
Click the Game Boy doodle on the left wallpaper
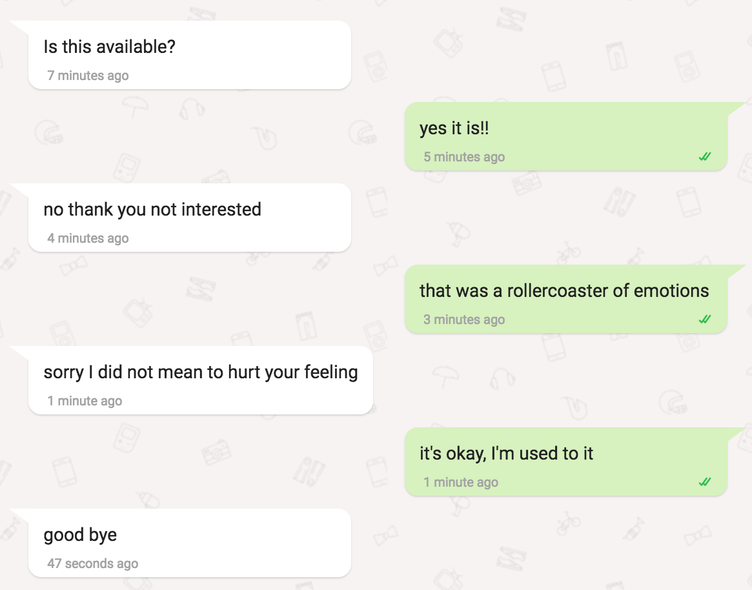click(127, 168)
